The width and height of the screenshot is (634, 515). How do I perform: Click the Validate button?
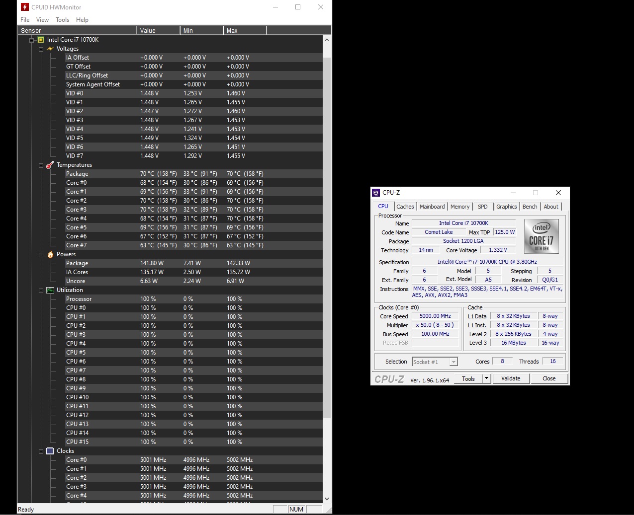click(511, 378)
